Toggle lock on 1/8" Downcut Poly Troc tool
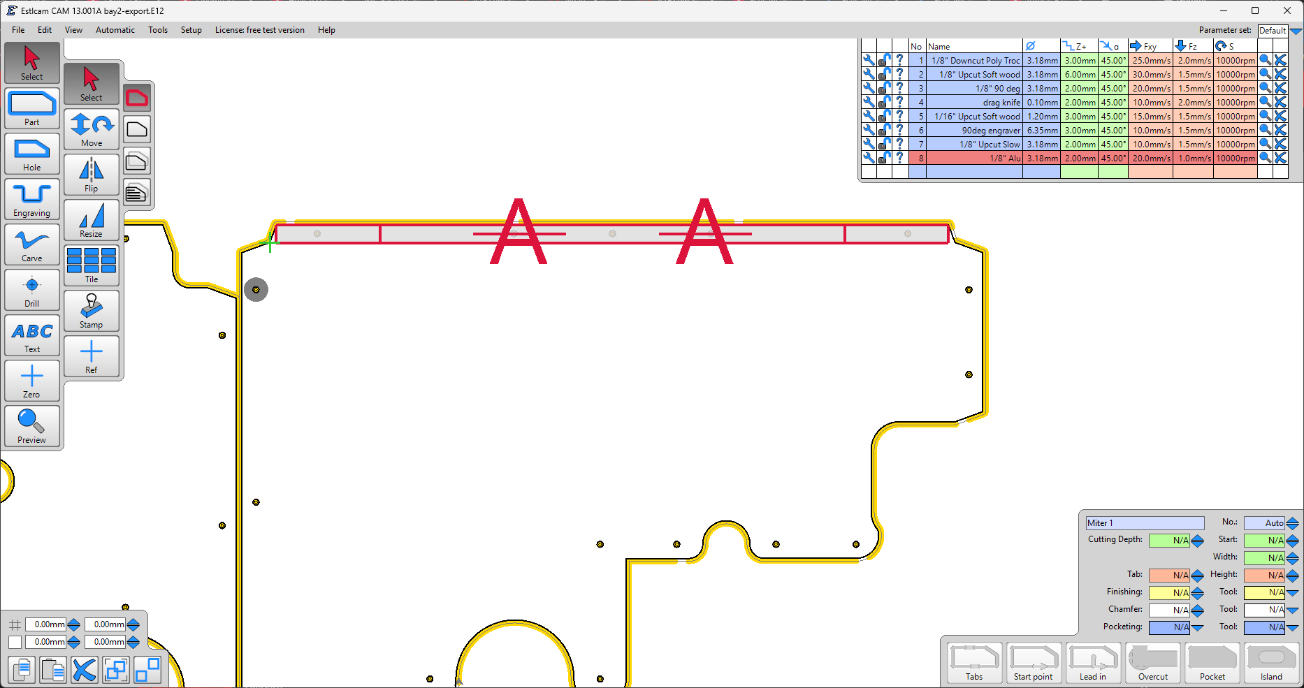Image resolution: width=1304 pixels, height=688 pixels. coord(884,61)
